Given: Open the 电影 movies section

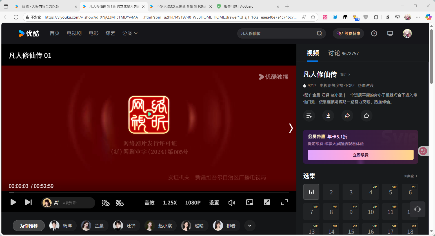Looking at the screenshot, I should (x=94, y=33).
